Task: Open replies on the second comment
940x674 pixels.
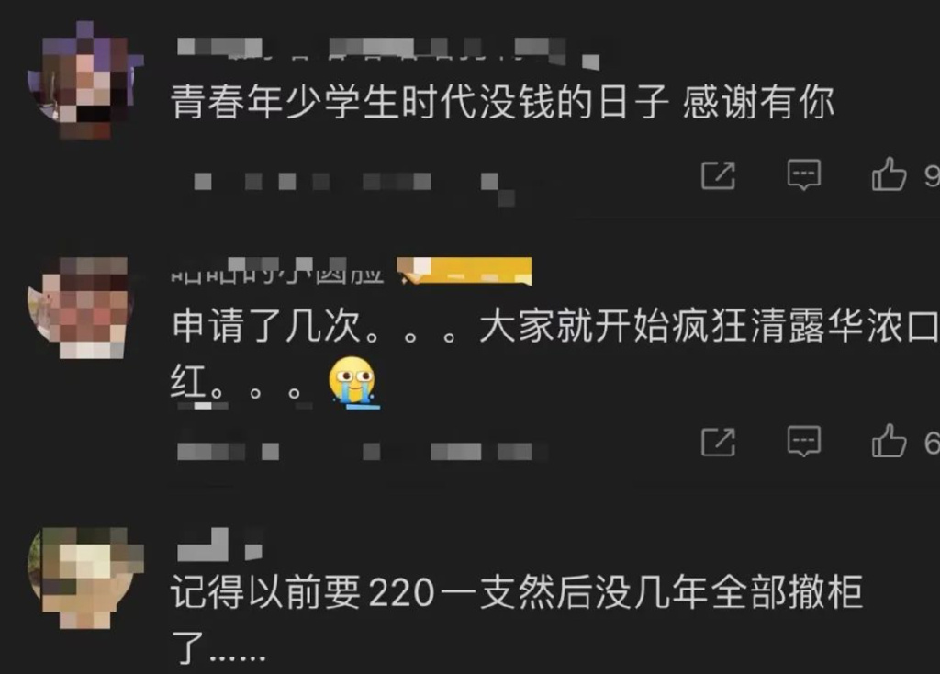Action: click(x=804, y=442)
